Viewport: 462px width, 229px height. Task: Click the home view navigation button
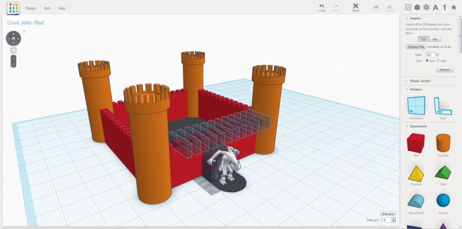[x=14, y=39]
